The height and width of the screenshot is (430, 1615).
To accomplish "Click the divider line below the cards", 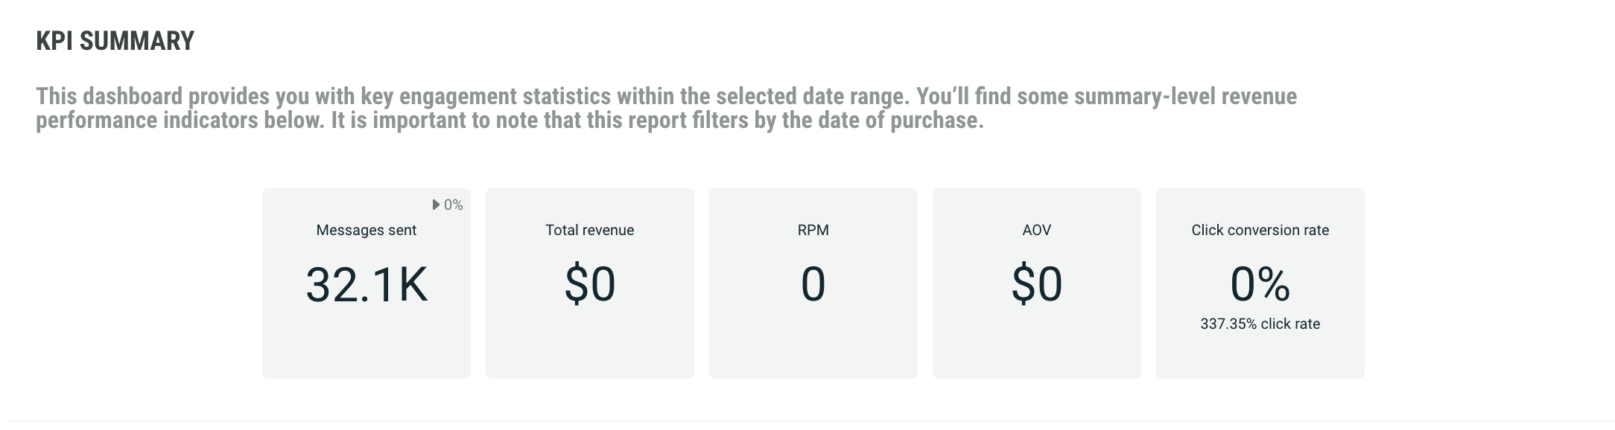I will (x=807, y=421).
